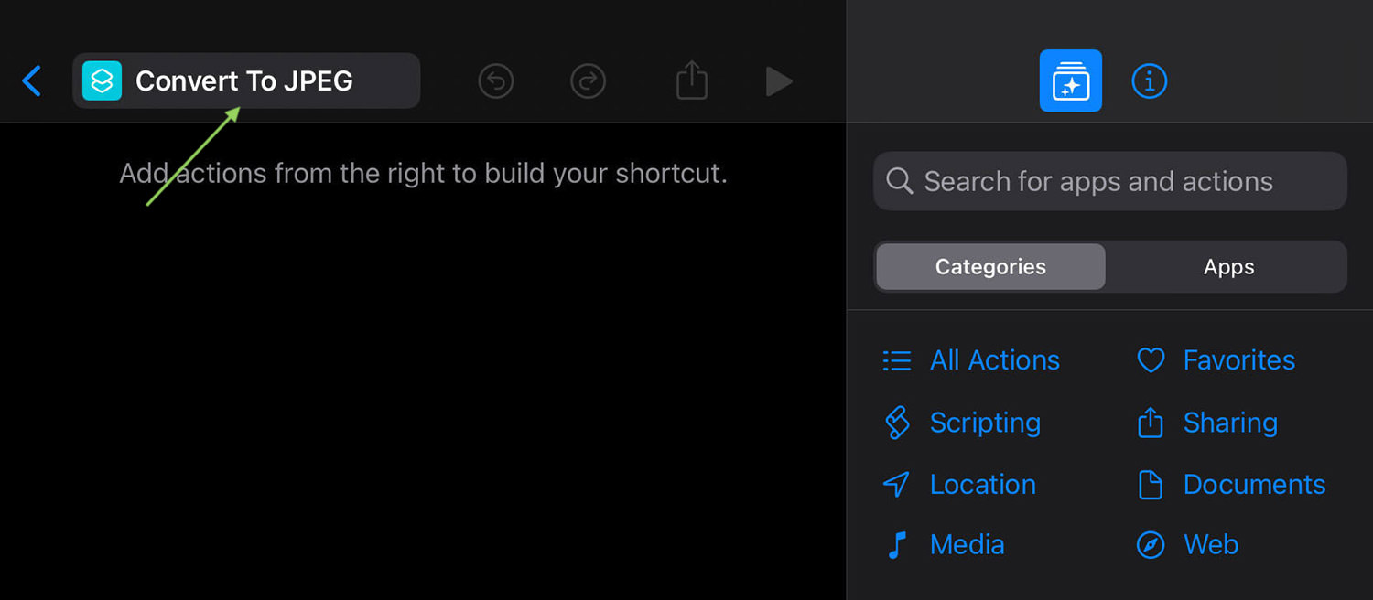The height and width of the screenshot is (600, 1373).
Task: Click the magnifying glass search icon
Action: tap(900, 181)
